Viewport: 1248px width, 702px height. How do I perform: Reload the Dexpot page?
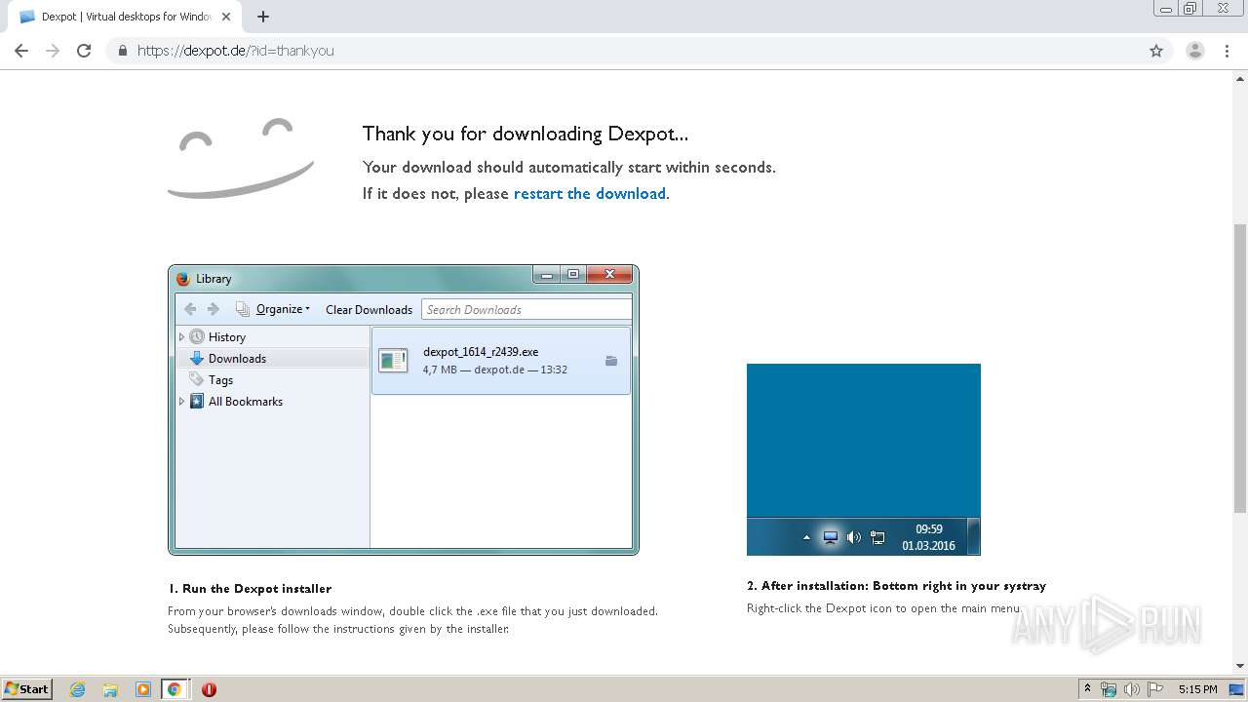[x=84, y=51]
